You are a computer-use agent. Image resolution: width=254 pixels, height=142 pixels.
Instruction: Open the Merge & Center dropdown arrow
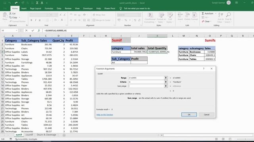point(113,20)
